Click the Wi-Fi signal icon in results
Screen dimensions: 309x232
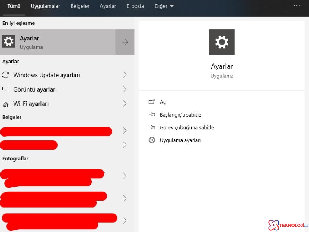(5, 103)
